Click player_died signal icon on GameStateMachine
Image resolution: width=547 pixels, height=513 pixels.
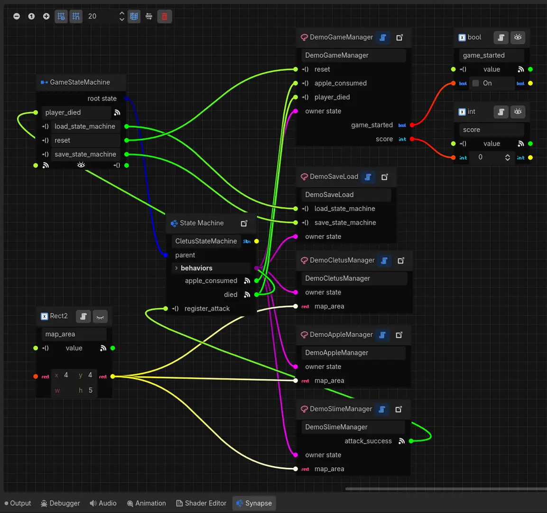(x=117, y=113)
